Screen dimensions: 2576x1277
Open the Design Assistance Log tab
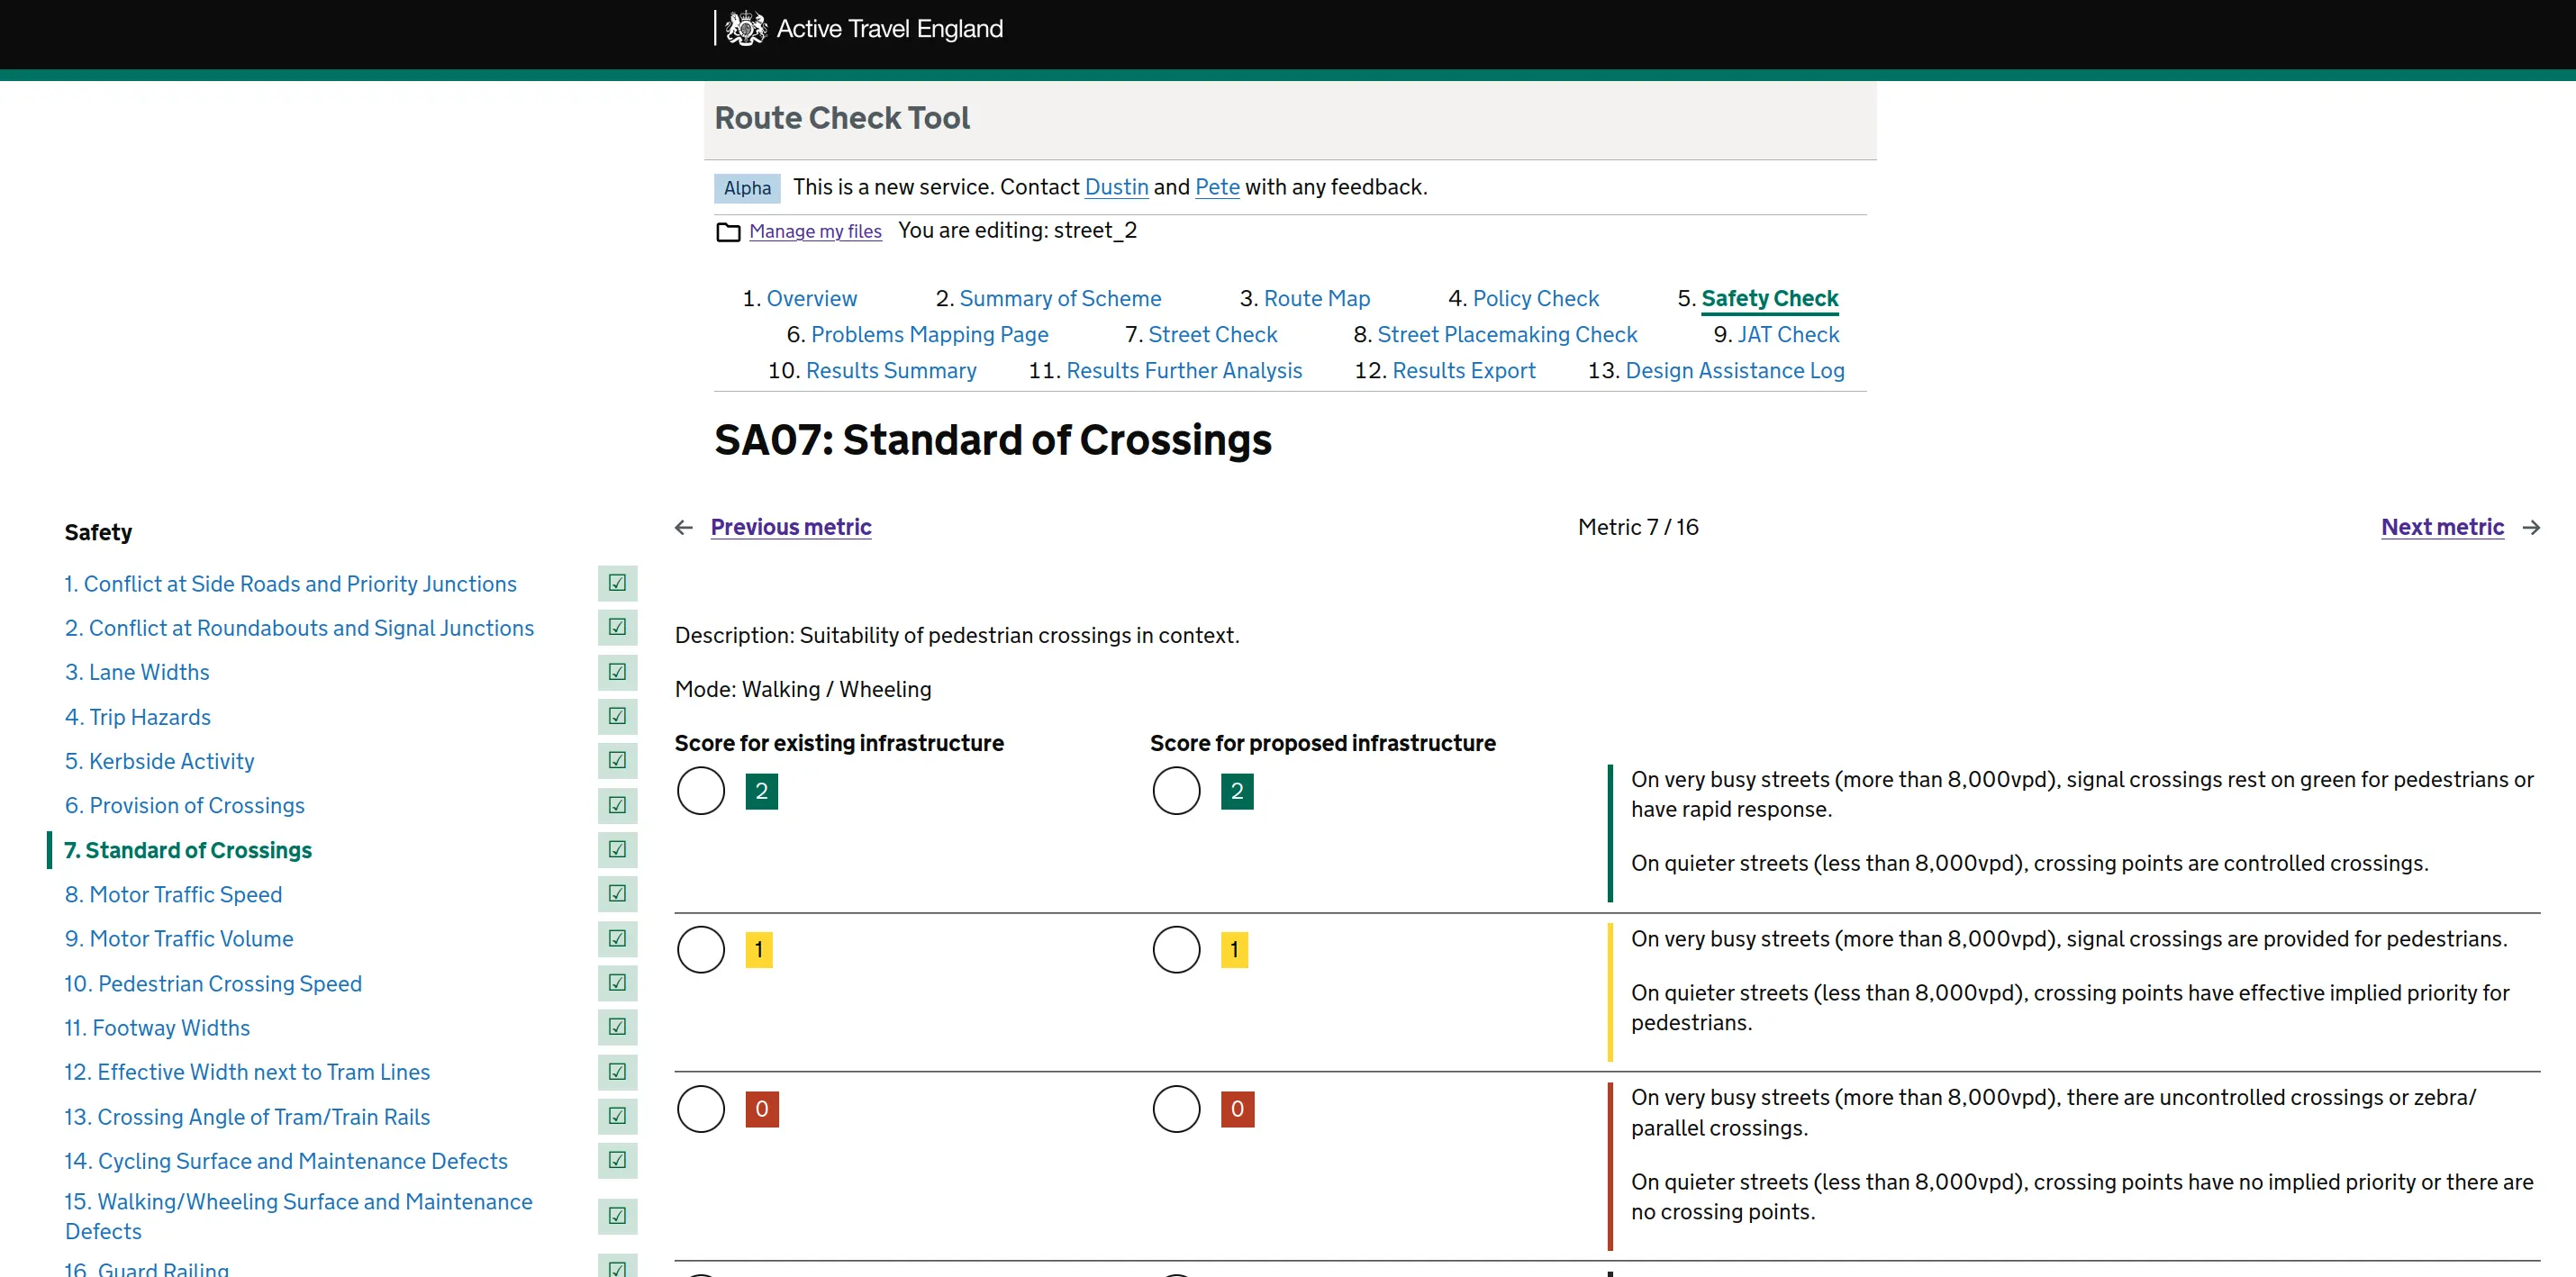pos(1734,370)
